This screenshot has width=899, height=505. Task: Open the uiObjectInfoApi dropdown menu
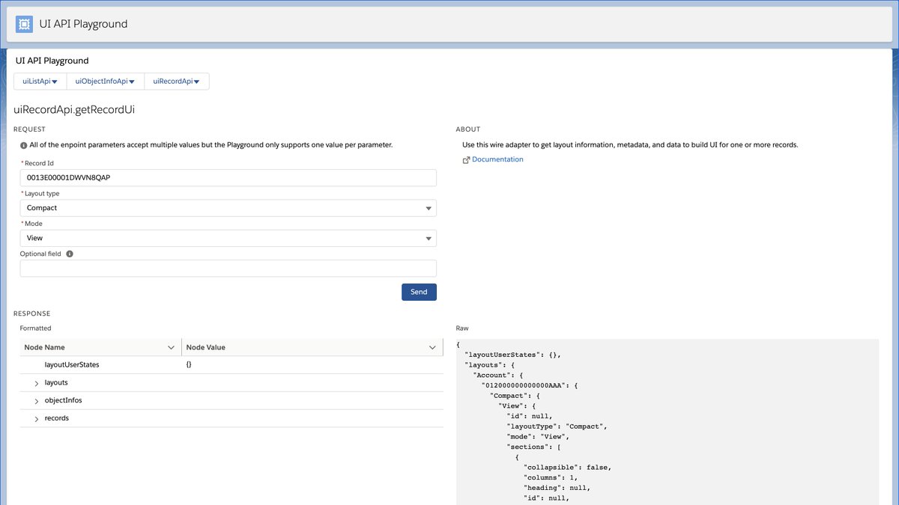point(105,81)
